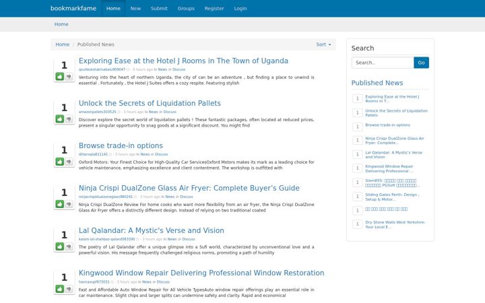
Task: Go to Submit in the navbar
Action: point(159,8)
